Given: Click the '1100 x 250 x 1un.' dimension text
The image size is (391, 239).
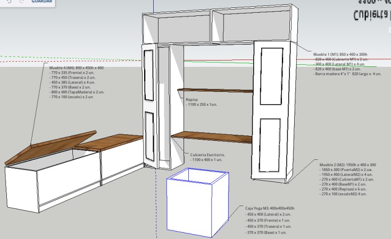Looking at the screenshot, I should pos(202,105).
